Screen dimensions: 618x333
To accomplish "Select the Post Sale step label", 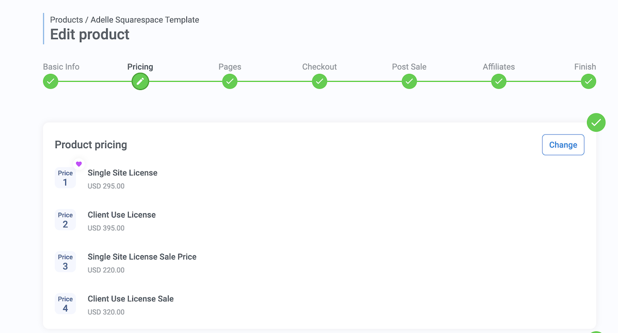I will click(x=409, y=67).
